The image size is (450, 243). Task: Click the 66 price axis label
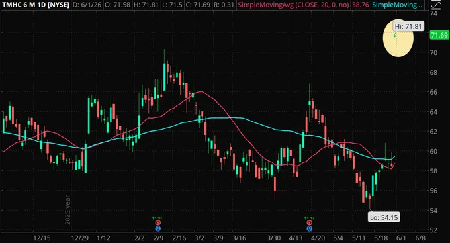coord(433,92)
